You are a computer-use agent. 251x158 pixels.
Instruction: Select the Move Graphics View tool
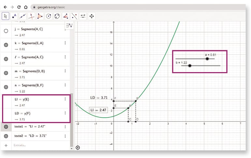point(92,16)
